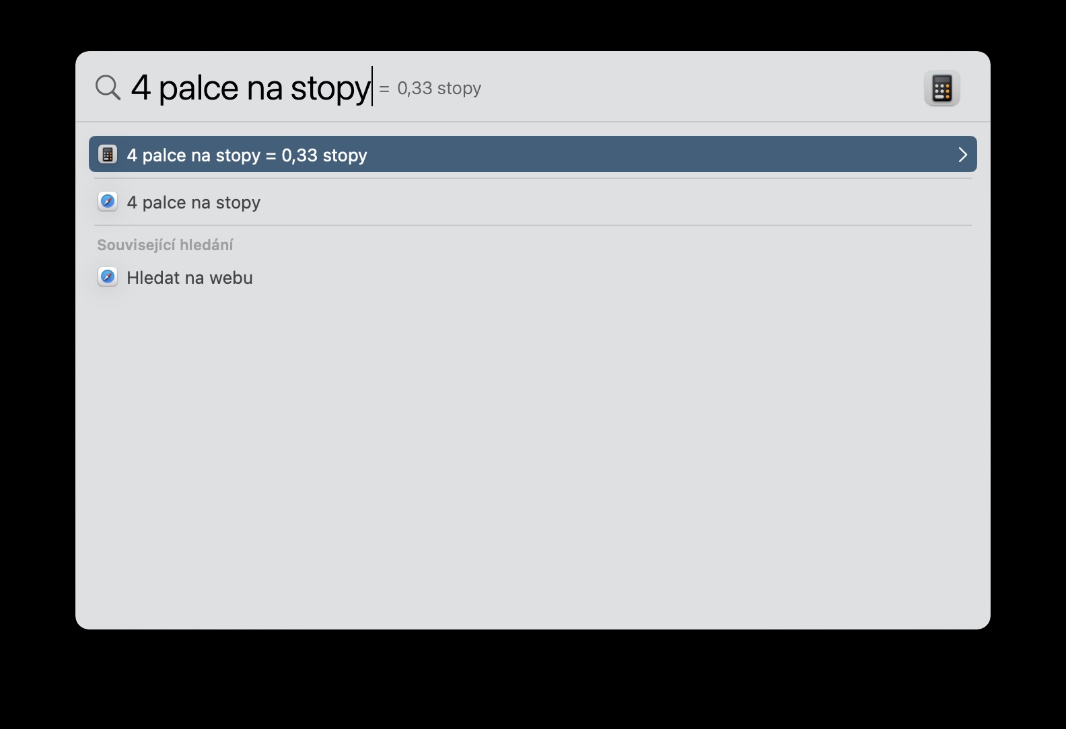
Task: Click the word "palce" in the search query
Action: point(199,88)
